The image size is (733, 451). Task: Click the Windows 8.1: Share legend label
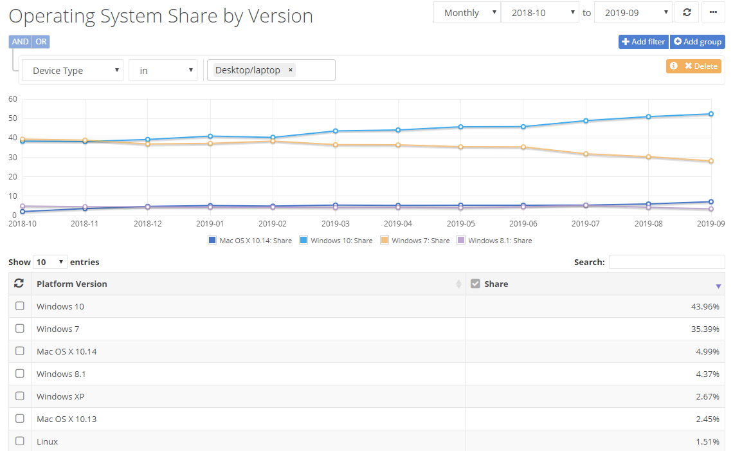[x=500, y=241]
